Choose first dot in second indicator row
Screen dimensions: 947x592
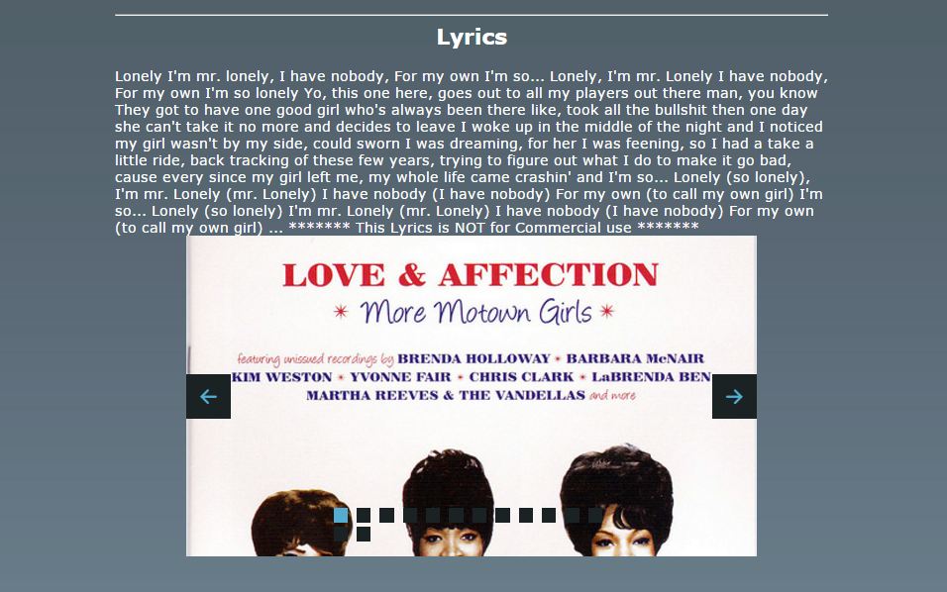[341, 534]
